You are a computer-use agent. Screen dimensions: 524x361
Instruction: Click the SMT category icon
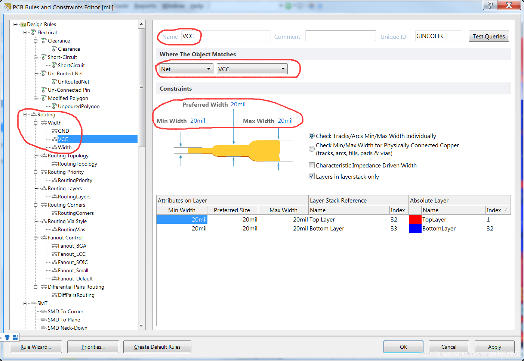click(x=34, y=304)
